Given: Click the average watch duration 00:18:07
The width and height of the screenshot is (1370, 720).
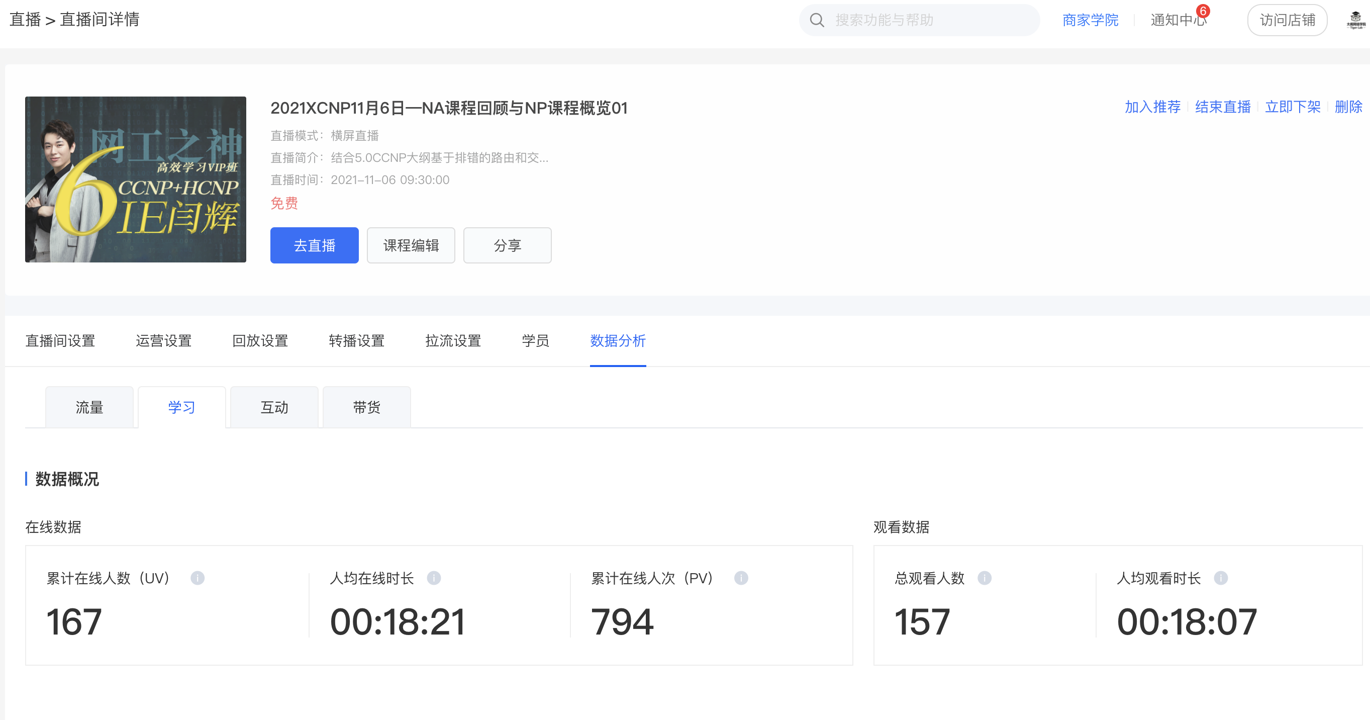Looking at the screenshot, I should coord(1187,621).
